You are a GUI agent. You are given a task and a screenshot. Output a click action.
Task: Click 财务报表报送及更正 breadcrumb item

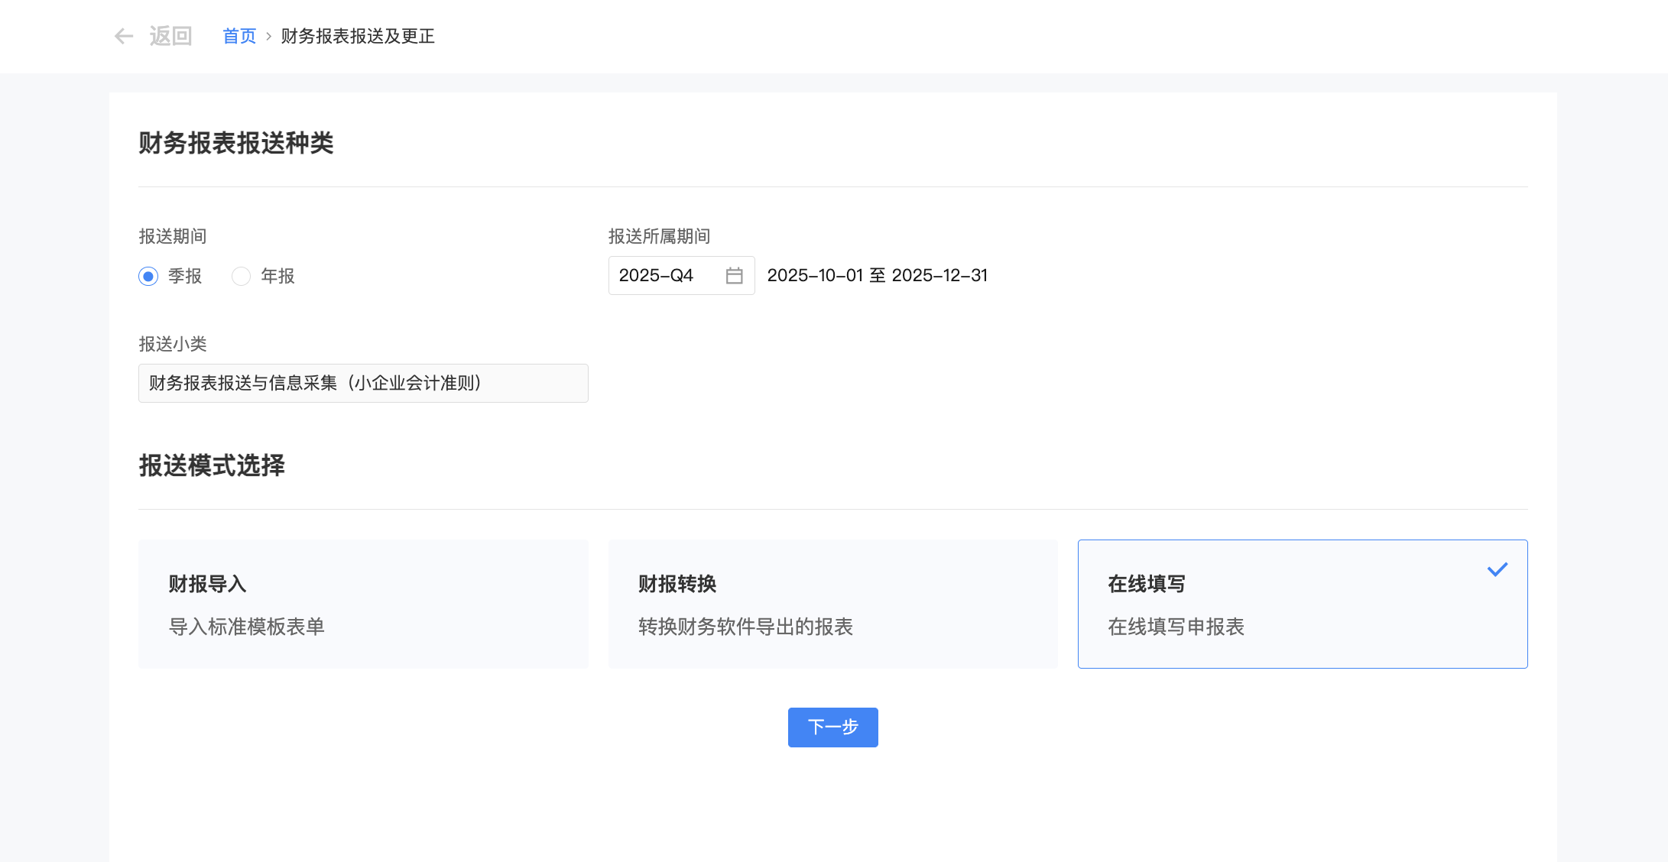pos(358,36)
